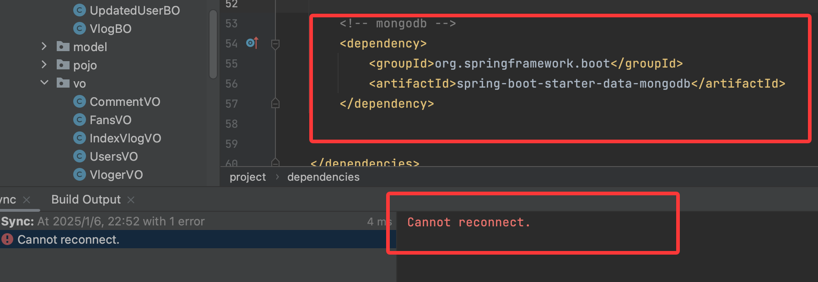
Task: Expand the pojo folder
Action: 44,65
